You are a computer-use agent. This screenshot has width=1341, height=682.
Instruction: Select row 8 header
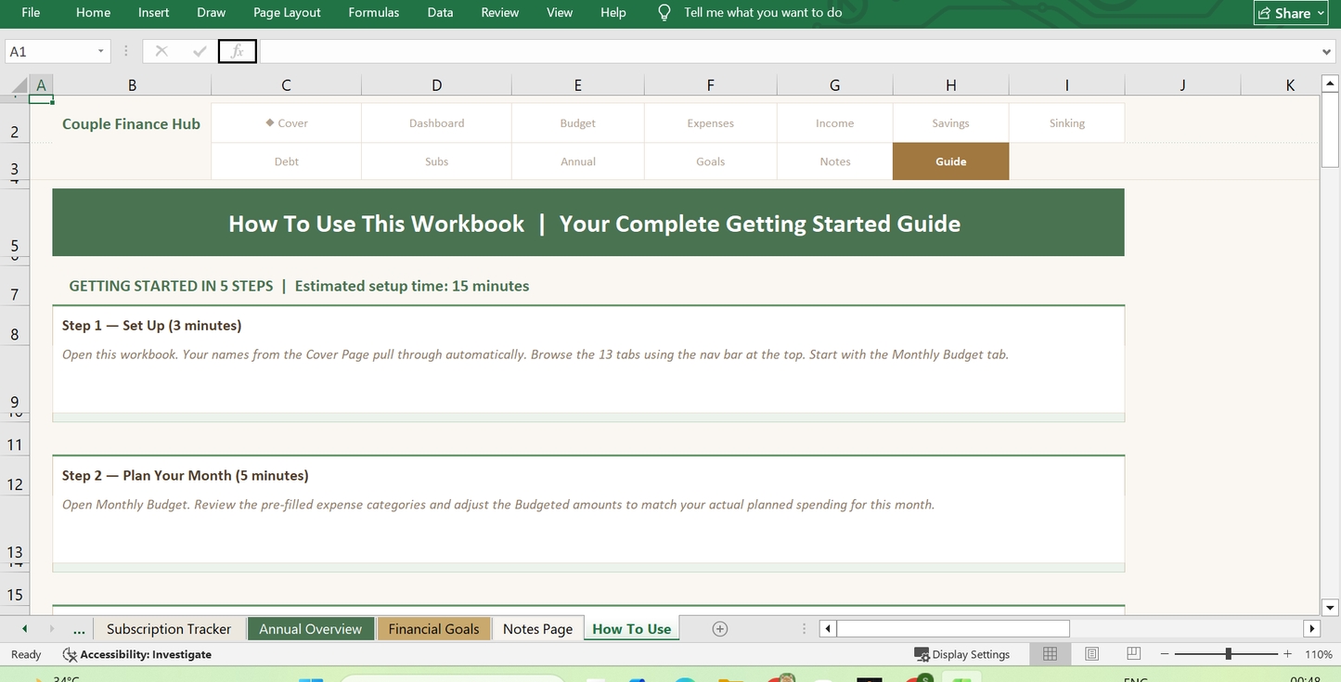click(x=14, y=325)
